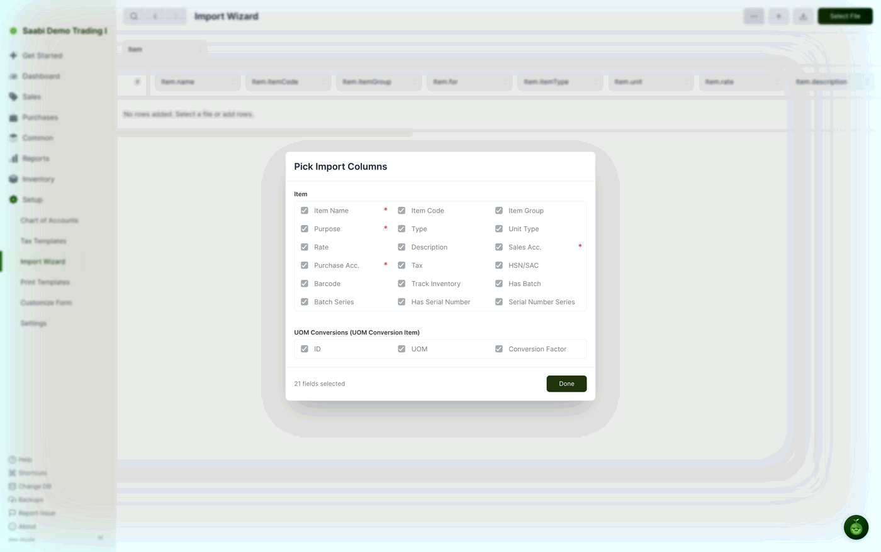Select Chart of Accounts under Setup
Screen dimensions: 881x552
point(49,221)
